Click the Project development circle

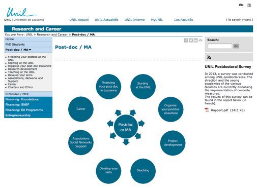tap(173, 143)
